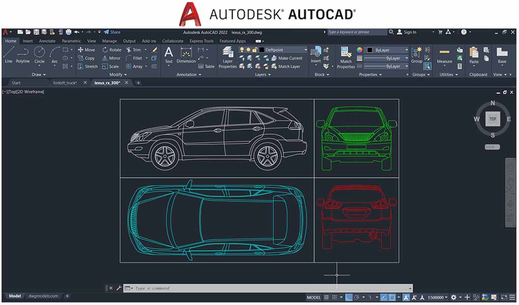The width and height of the screenshot is (519, 305).
Task: Expand the Draw panel
Action: (39, 74)
